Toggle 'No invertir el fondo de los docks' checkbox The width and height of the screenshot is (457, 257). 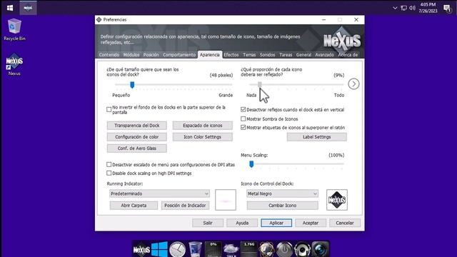tap(109, 109)
